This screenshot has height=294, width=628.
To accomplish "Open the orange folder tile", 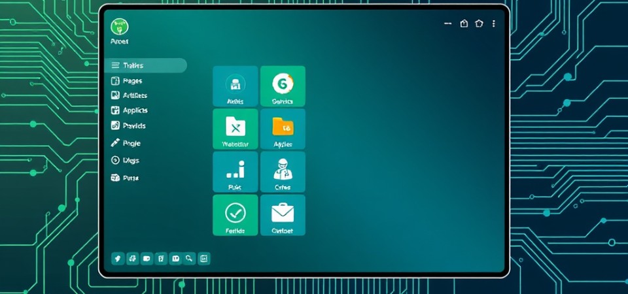I will coord(283,129).
